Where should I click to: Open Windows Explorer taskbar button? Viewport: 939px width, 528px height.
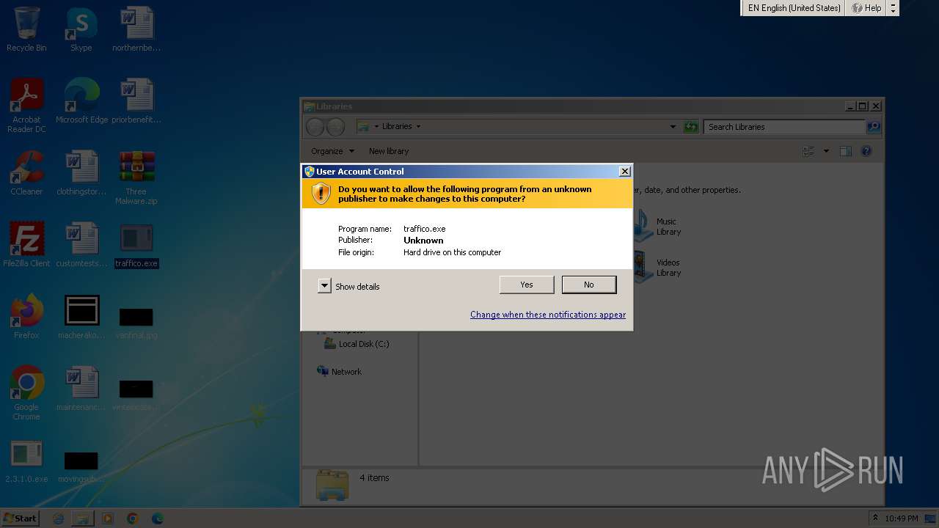click(83, 518)
